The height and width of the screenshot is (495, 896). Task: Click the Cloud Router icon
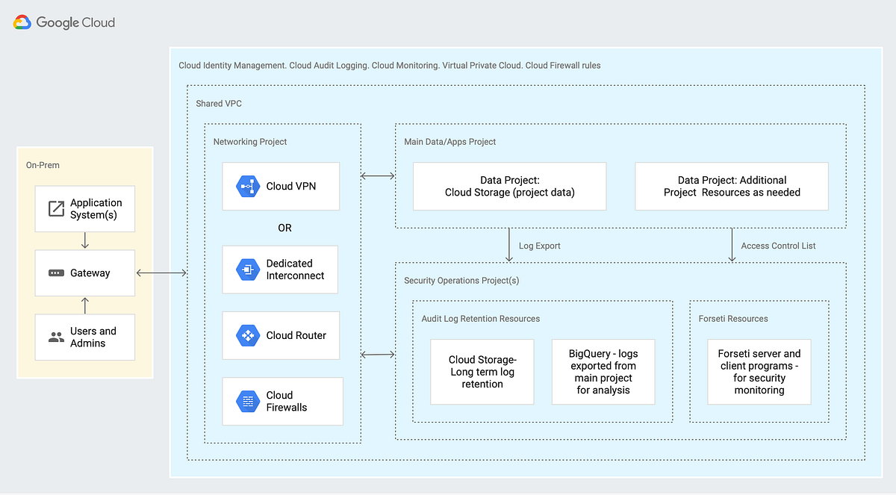pyautogui.click(x=246, y=335)
